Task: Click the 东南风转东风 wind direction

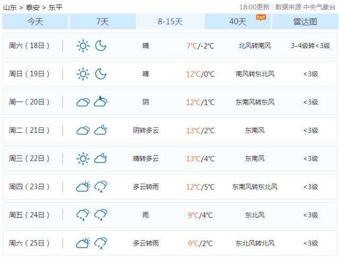Action: coord(255,102)
